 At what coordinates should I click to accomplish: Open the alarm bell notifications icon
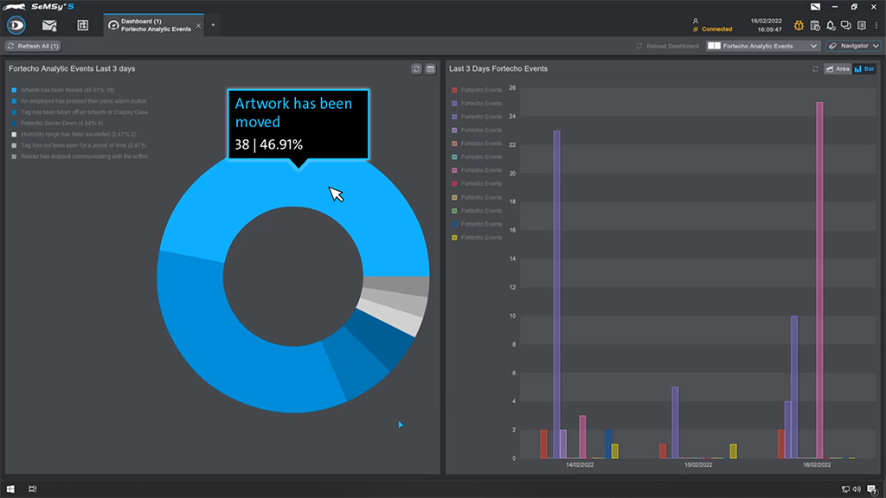click(x=831, y=25)
